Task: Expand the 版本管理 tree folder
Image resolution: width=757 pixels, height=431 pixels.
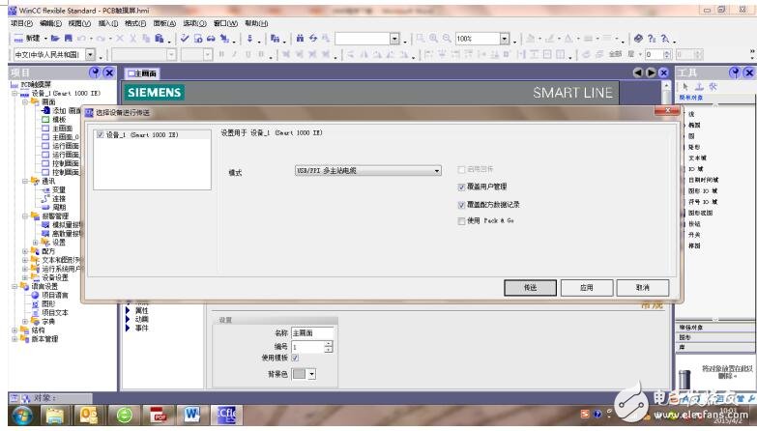Action: click(x=15, y=339)
